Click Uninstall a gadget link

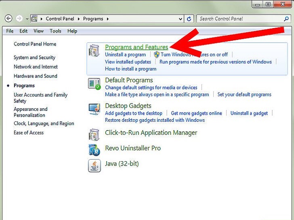[x=249, y=113]
